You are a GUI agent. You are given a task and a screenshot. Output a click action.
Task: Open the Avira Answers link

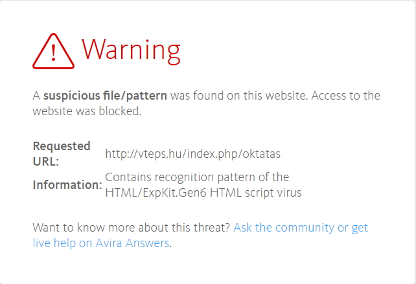(132, 243)
